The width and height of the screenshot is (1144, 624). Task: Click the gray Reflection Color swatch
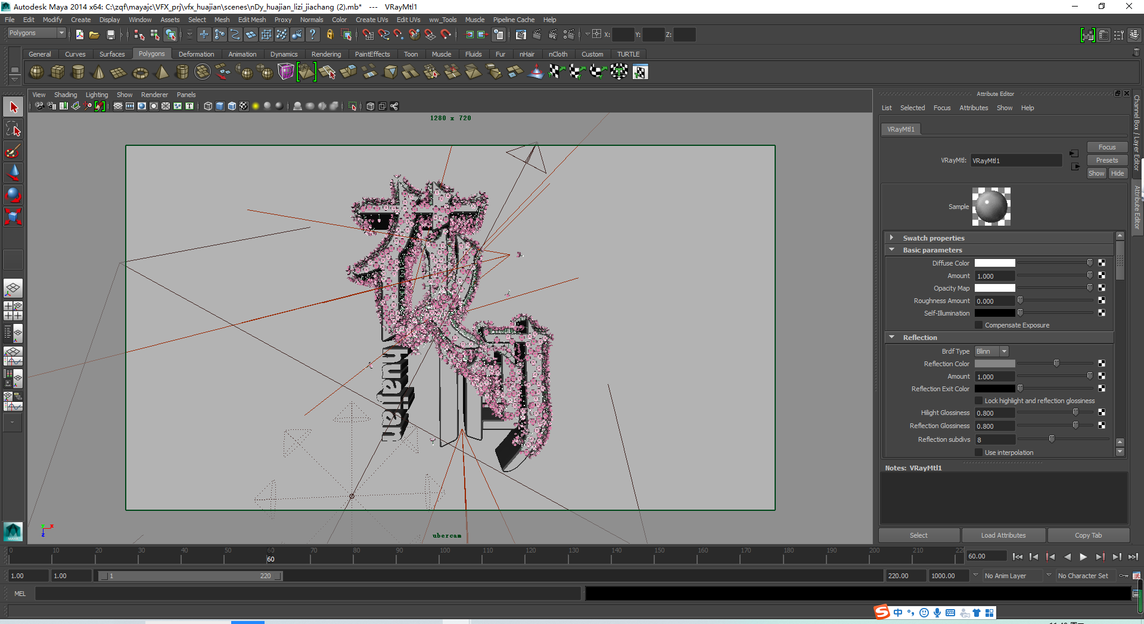994,364
